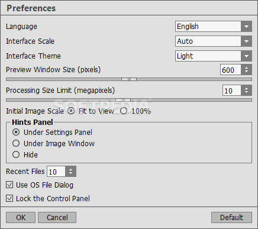This screenshot has height=229, width=258.
Task: Click the Recent Files stepper arrows
Action: [x=70, y=172]
